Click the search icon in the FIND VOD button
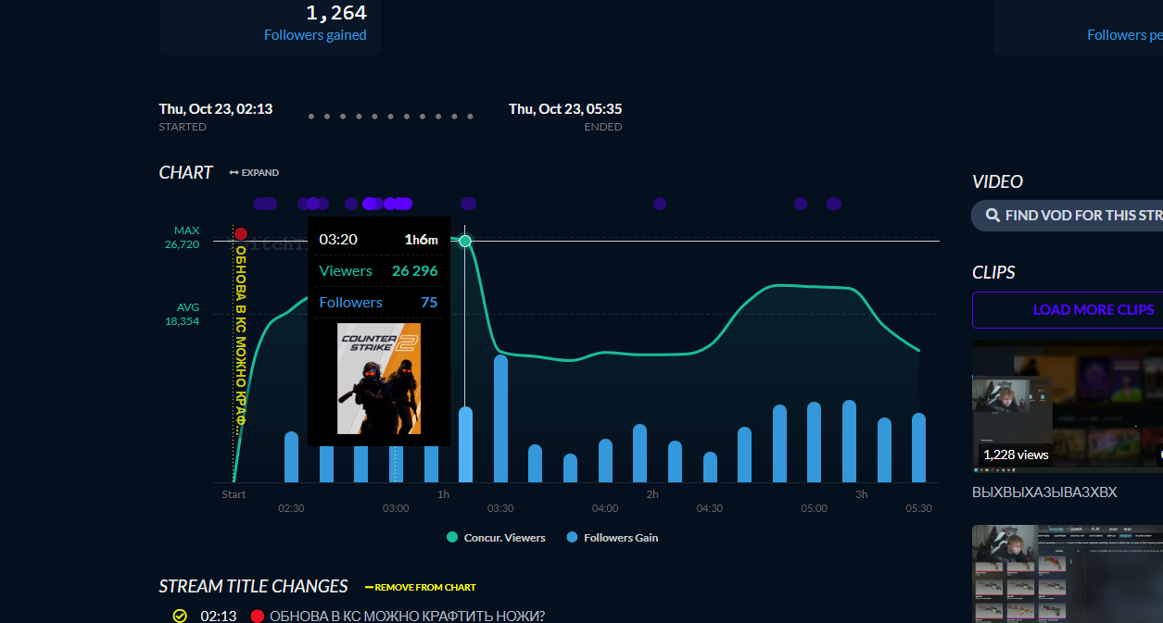Viewport: 1163px width, 623px height. [x=994, y=216]
